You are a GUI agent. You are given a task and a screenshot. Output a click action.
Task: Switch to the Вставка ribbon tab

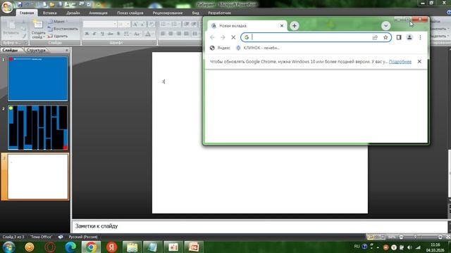(50, 13)
